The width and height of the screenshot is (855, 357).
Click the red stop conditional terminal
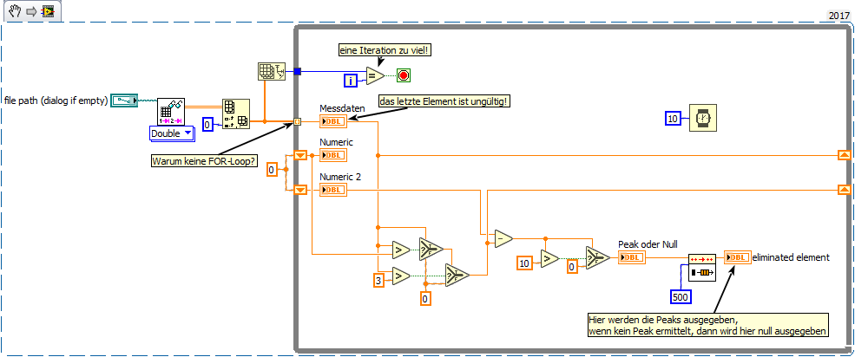[x=404, y=75]
